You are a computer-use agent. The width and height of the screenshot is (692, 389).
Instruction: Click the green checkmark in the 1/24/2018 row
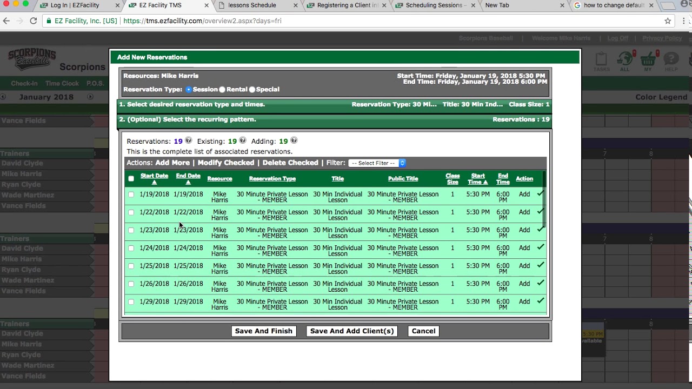(540, 247)
